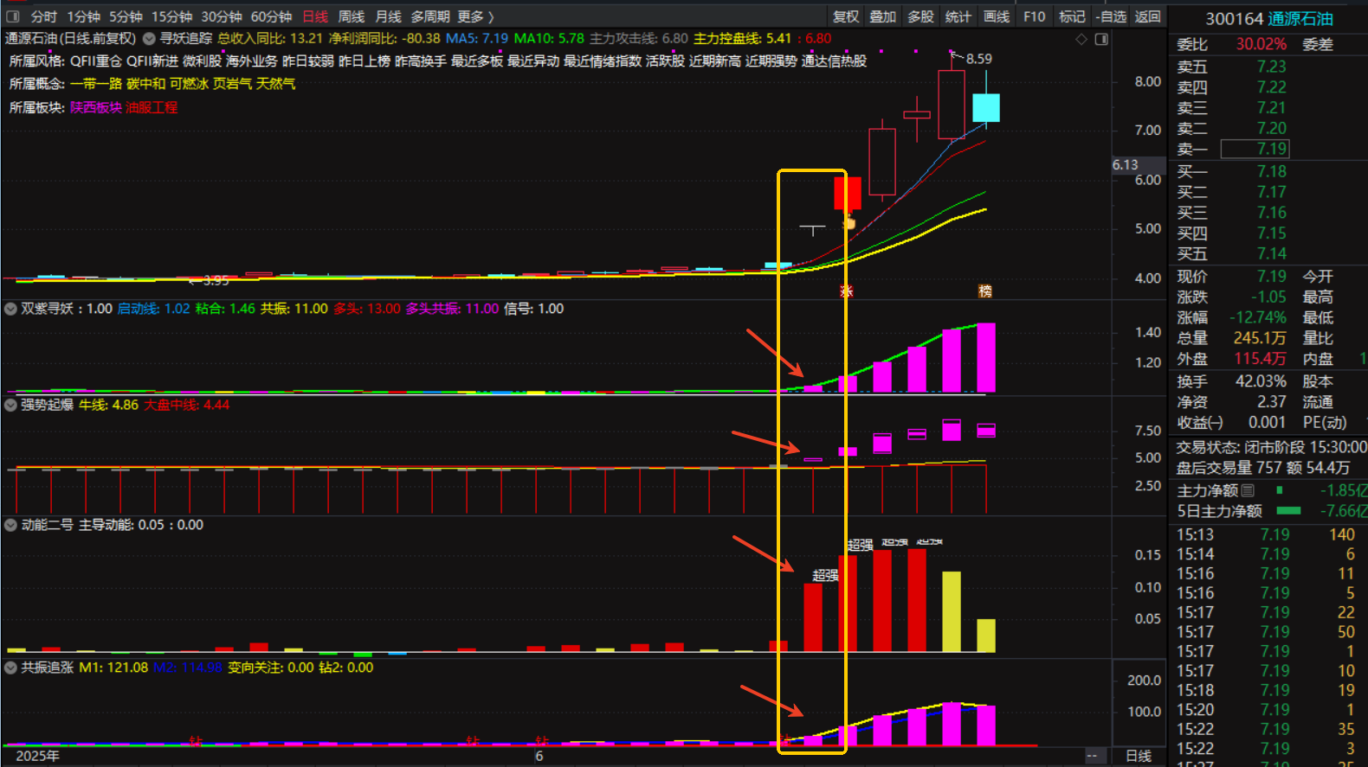The image size is (1368, 767).
Task: Toggle the side panel icon near price axis
Action: click(1101, 39)
